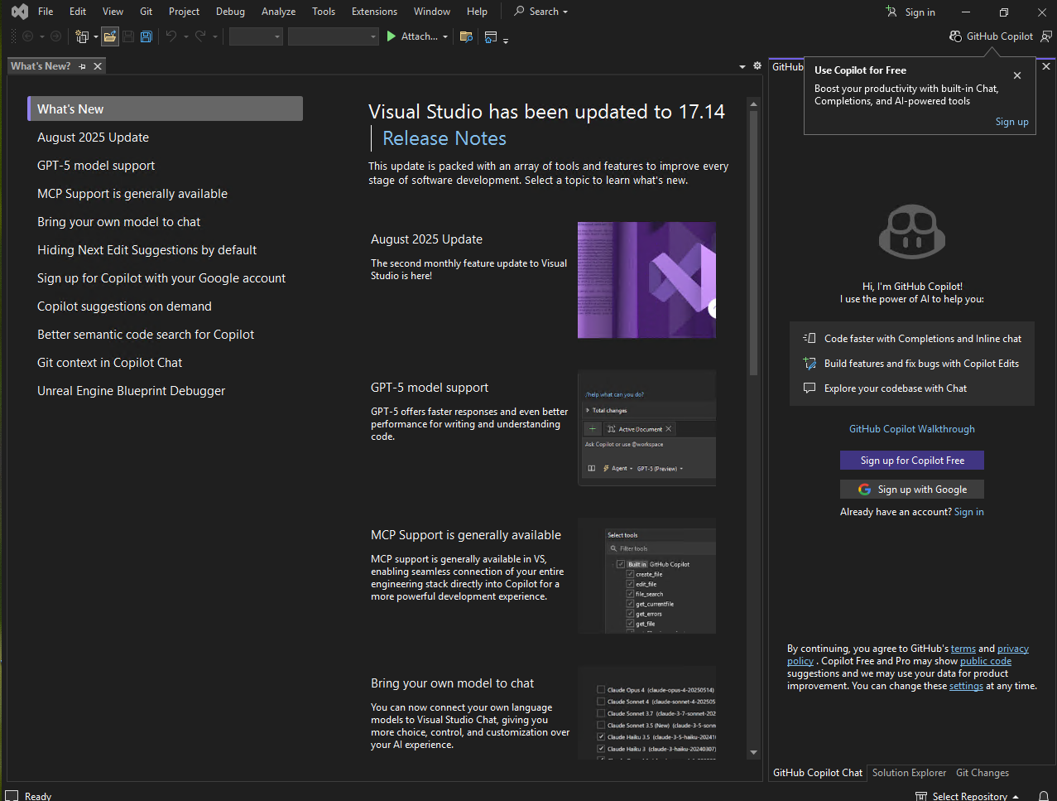Click Sign in link after 'Already have an account?'
The image size is (1057, 801).
click(969, 512)
